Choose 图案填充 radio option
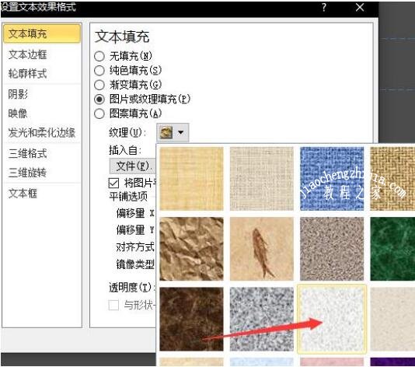 tap(99, 114)
